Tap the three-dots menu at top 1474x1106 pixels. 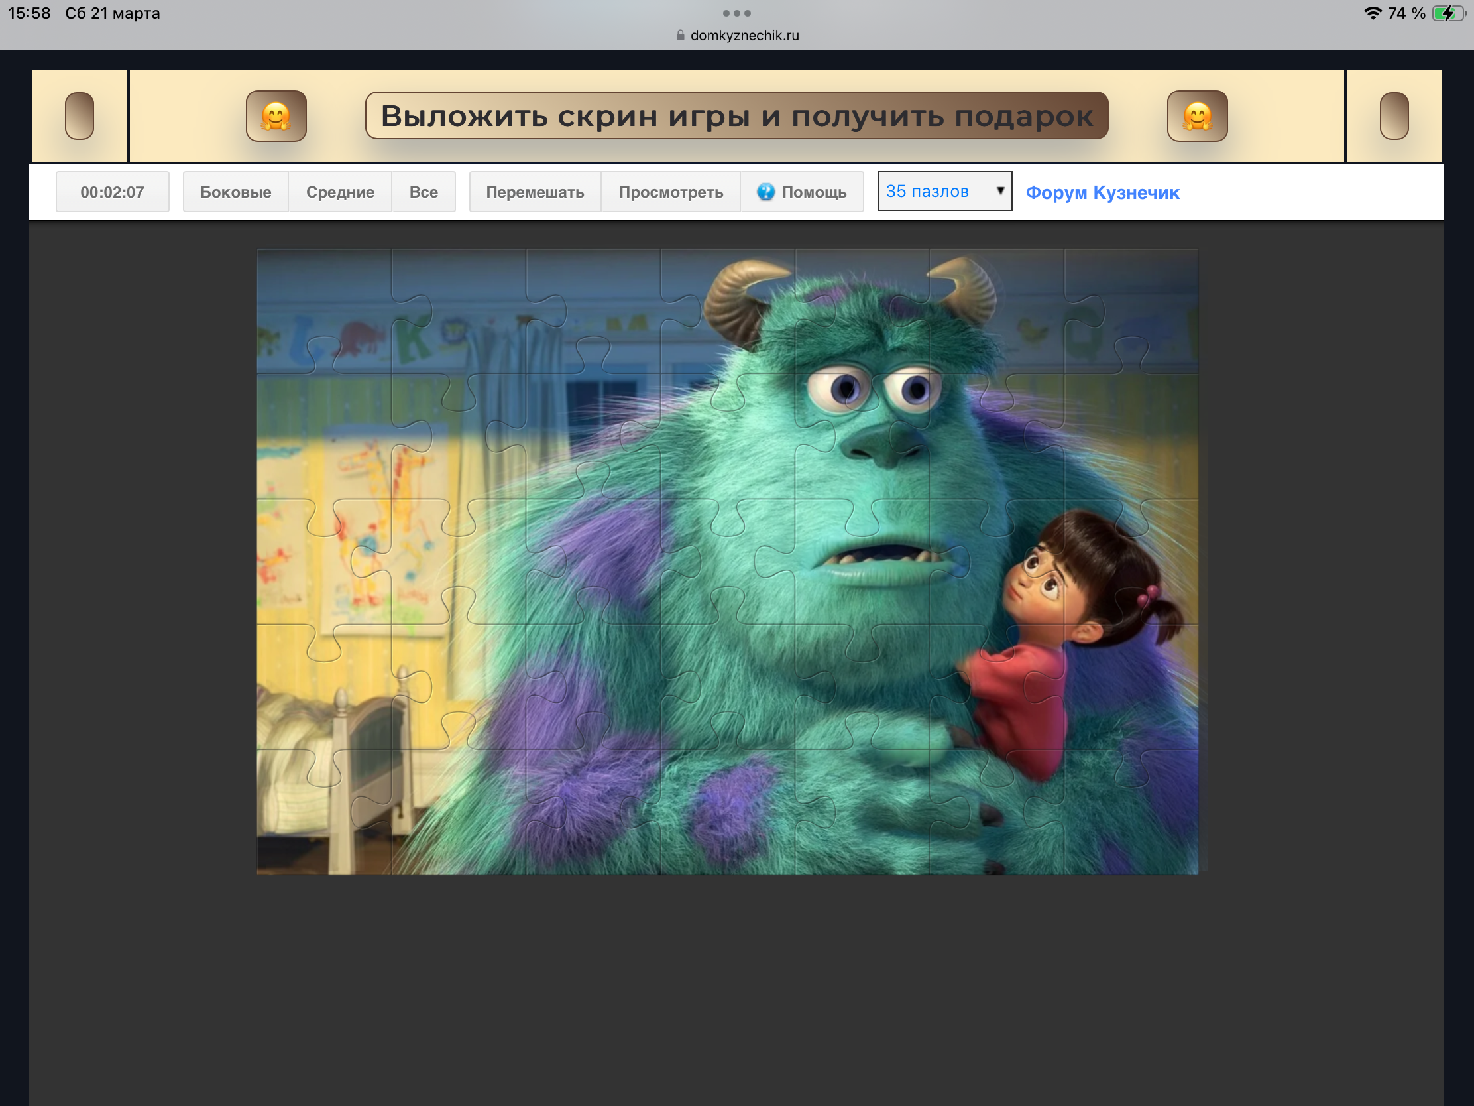[736, 13]
